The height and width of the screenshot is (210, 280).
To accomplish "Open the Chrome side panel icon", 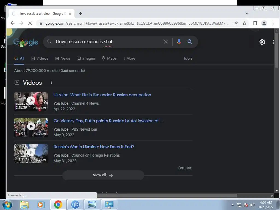I will tap(255, 23).
